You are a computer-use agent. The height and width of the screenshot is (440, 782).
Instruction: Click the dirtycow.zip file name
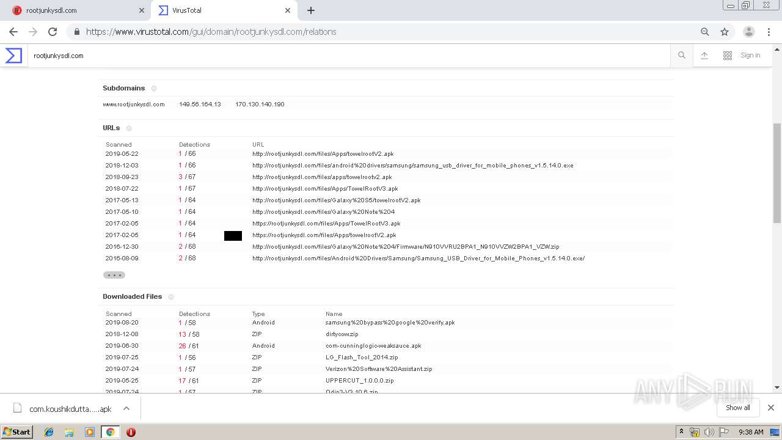342,334
